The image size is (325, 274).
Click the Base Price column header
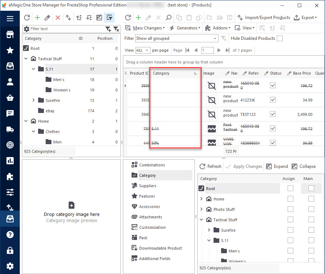[299, 73]
